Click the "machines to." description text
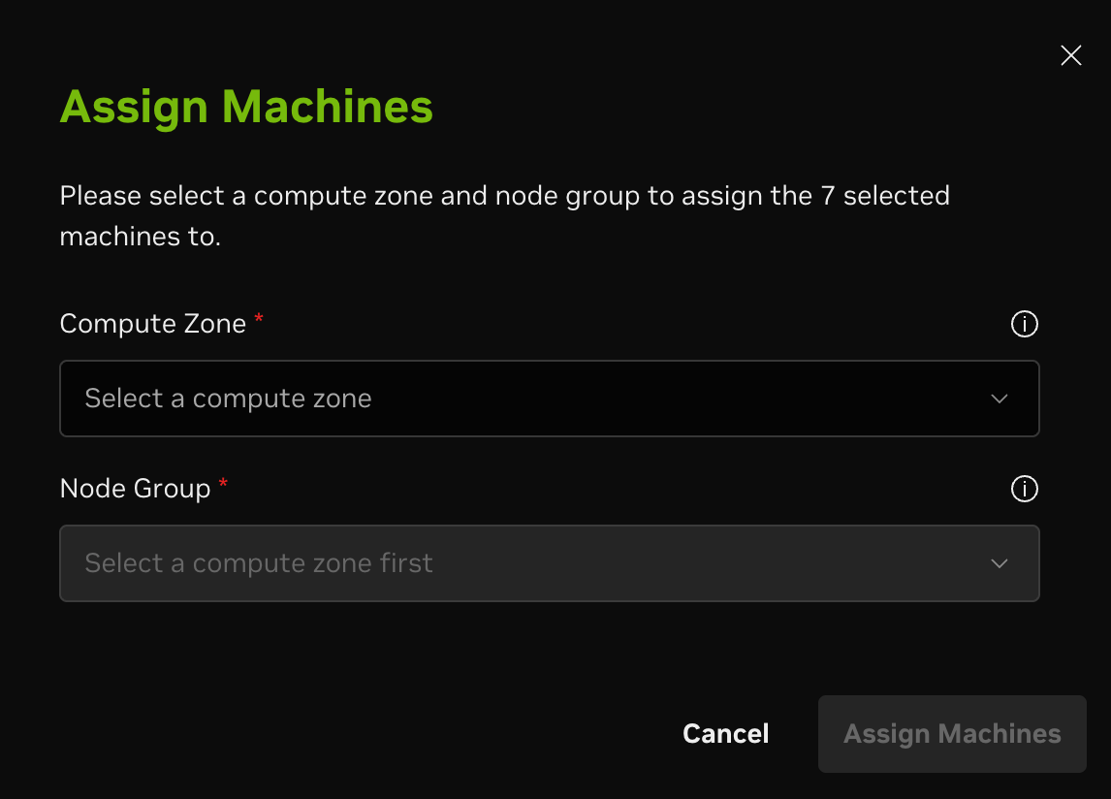1111x799 pixels. (141, 236)
